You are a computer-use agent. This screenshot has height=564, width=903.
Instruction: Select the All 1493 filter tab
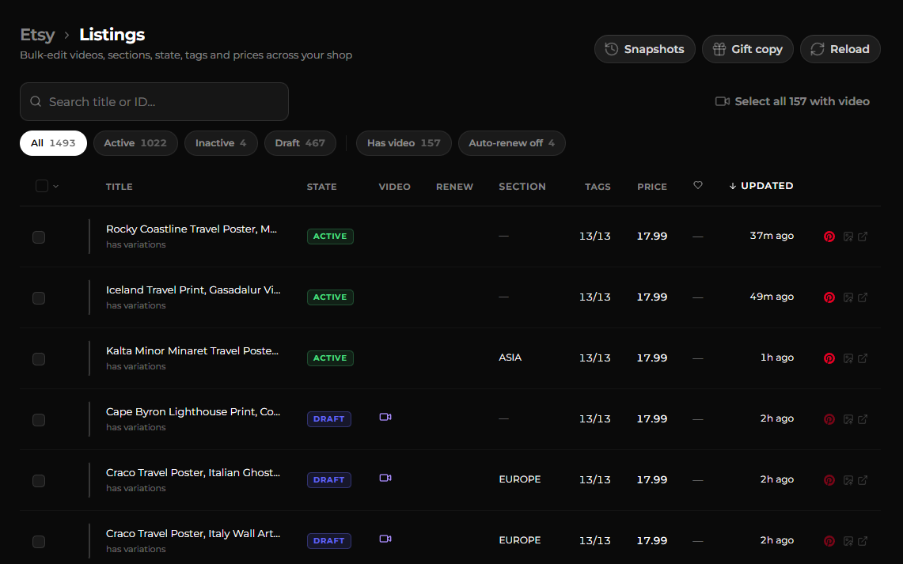[53, 143]
